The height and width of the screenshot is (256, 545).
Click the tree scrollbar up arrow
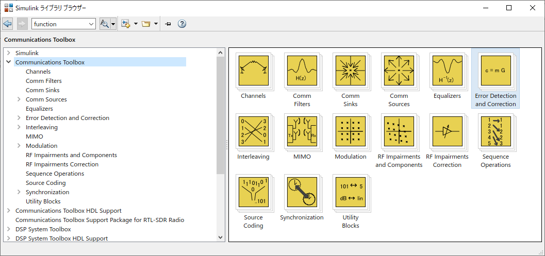(x=220, y=53)
